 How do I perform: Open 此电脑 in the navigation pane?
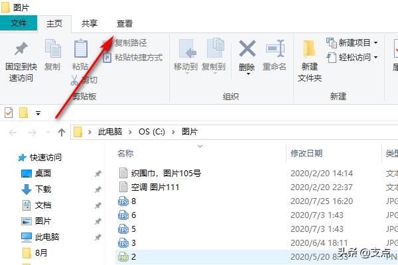(x=47, y=237)
